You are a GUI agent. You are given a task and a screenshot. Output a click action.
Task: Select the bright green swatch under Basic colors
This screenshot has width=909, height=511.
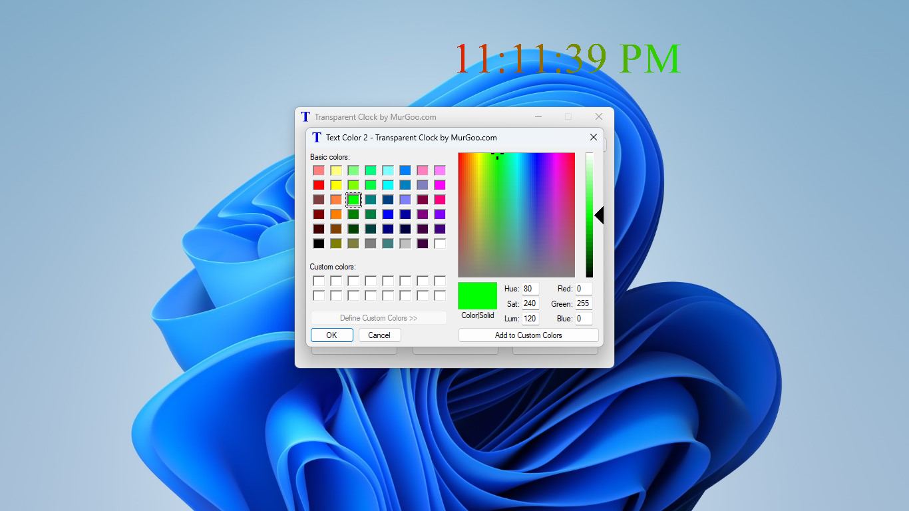(x=353, y=200)
